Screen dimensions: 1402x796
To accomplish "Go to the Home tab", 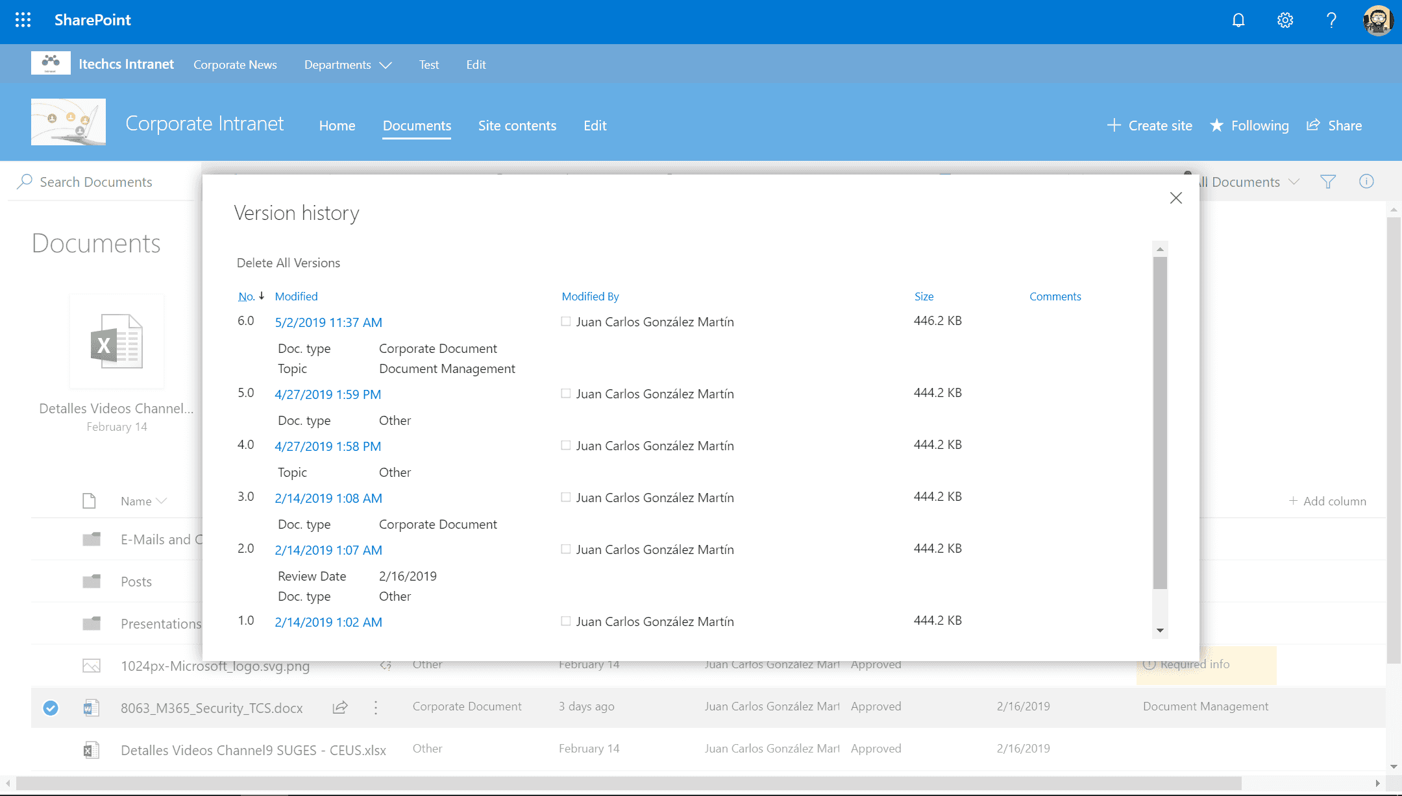I will click(x=337, y=126).
